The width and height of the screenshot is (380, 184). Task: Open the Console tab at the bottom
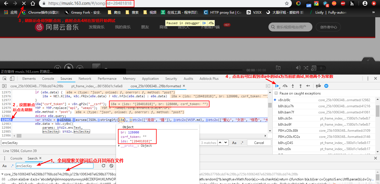pos(16,158)
